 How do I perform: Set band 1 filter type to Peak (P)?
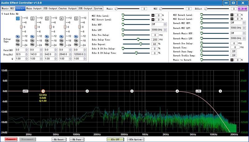point(17,37)
